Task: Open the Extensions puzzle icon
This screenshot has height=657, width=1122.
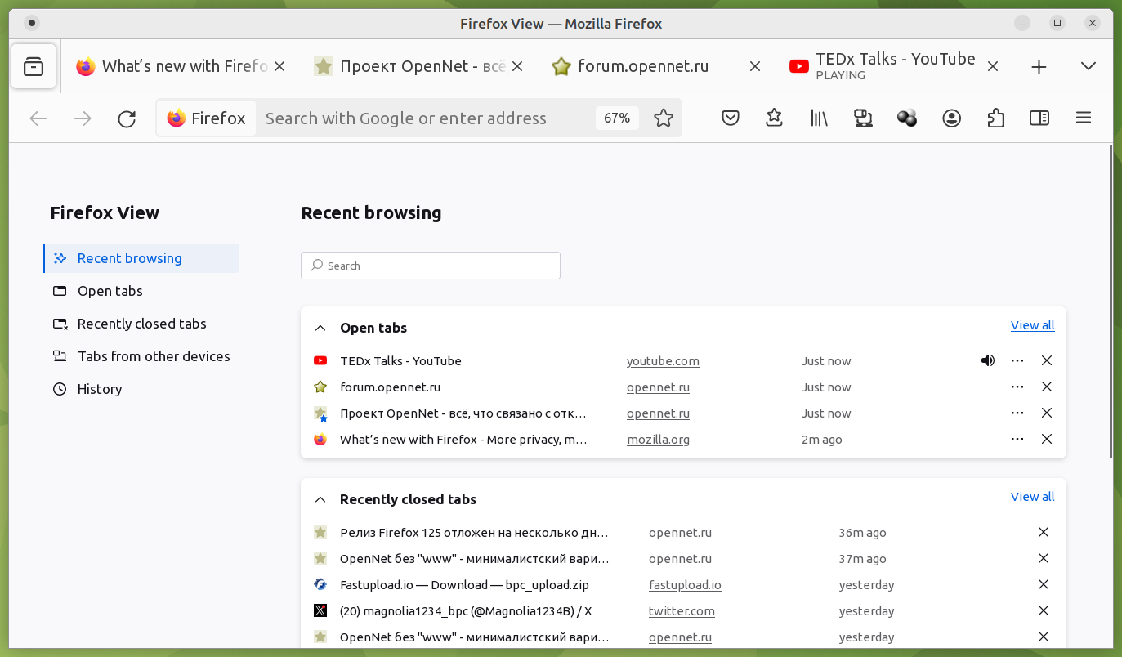Action: point(995,118)
